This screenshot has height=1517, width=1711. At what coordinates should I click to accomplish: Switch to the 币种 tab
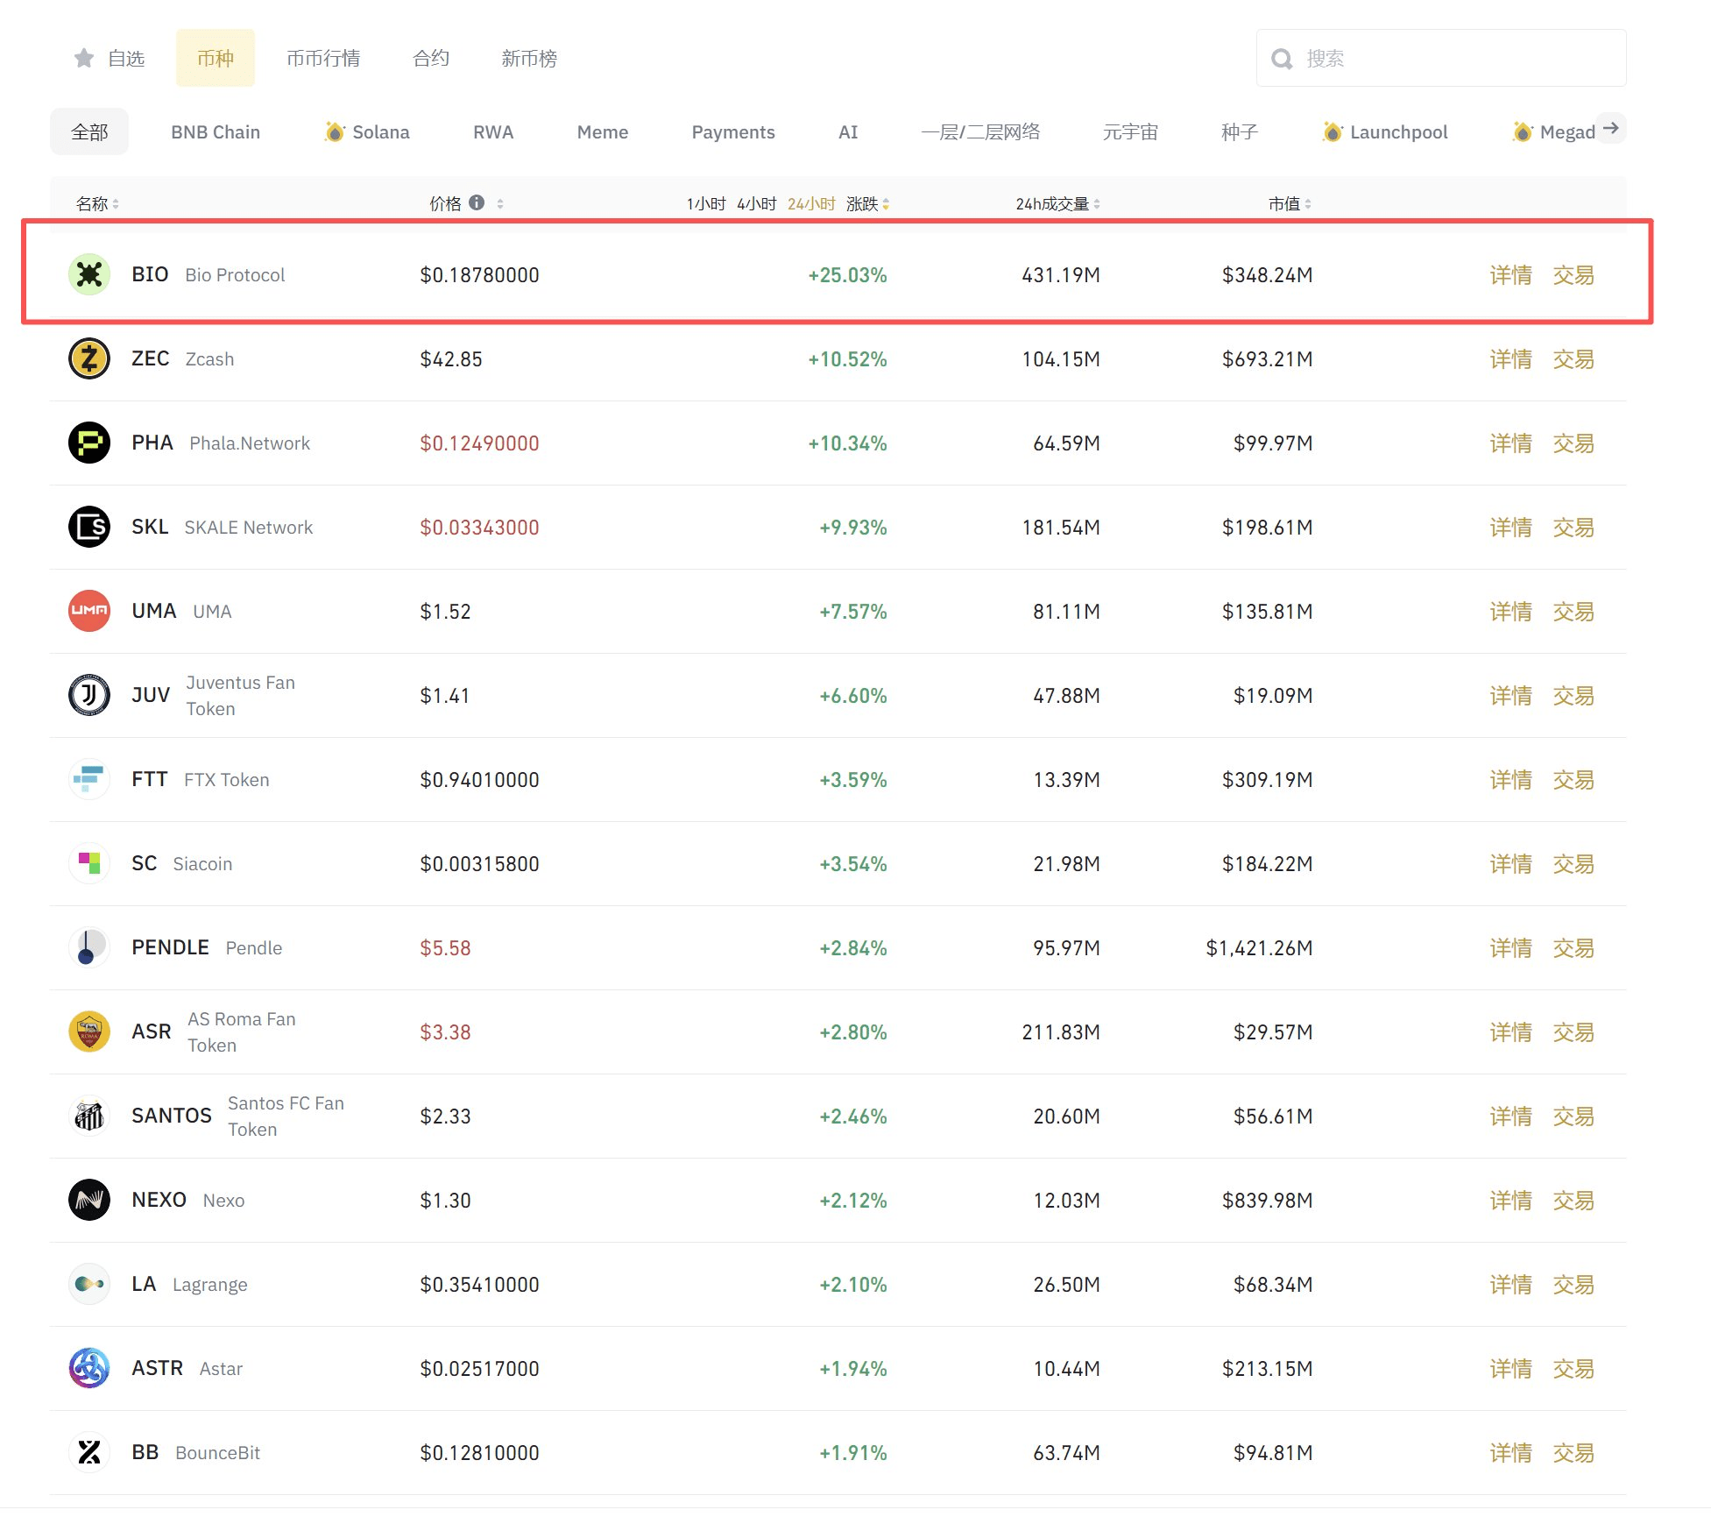click(x=216, y=58)
